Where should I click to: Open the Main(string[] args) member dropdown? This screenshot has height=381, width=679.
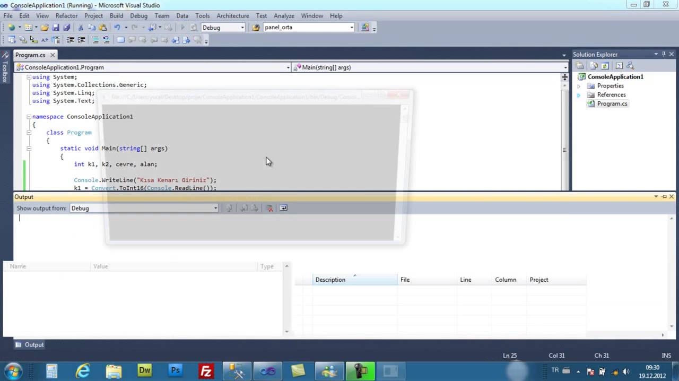pyautogui.click(x=565, y=67)
